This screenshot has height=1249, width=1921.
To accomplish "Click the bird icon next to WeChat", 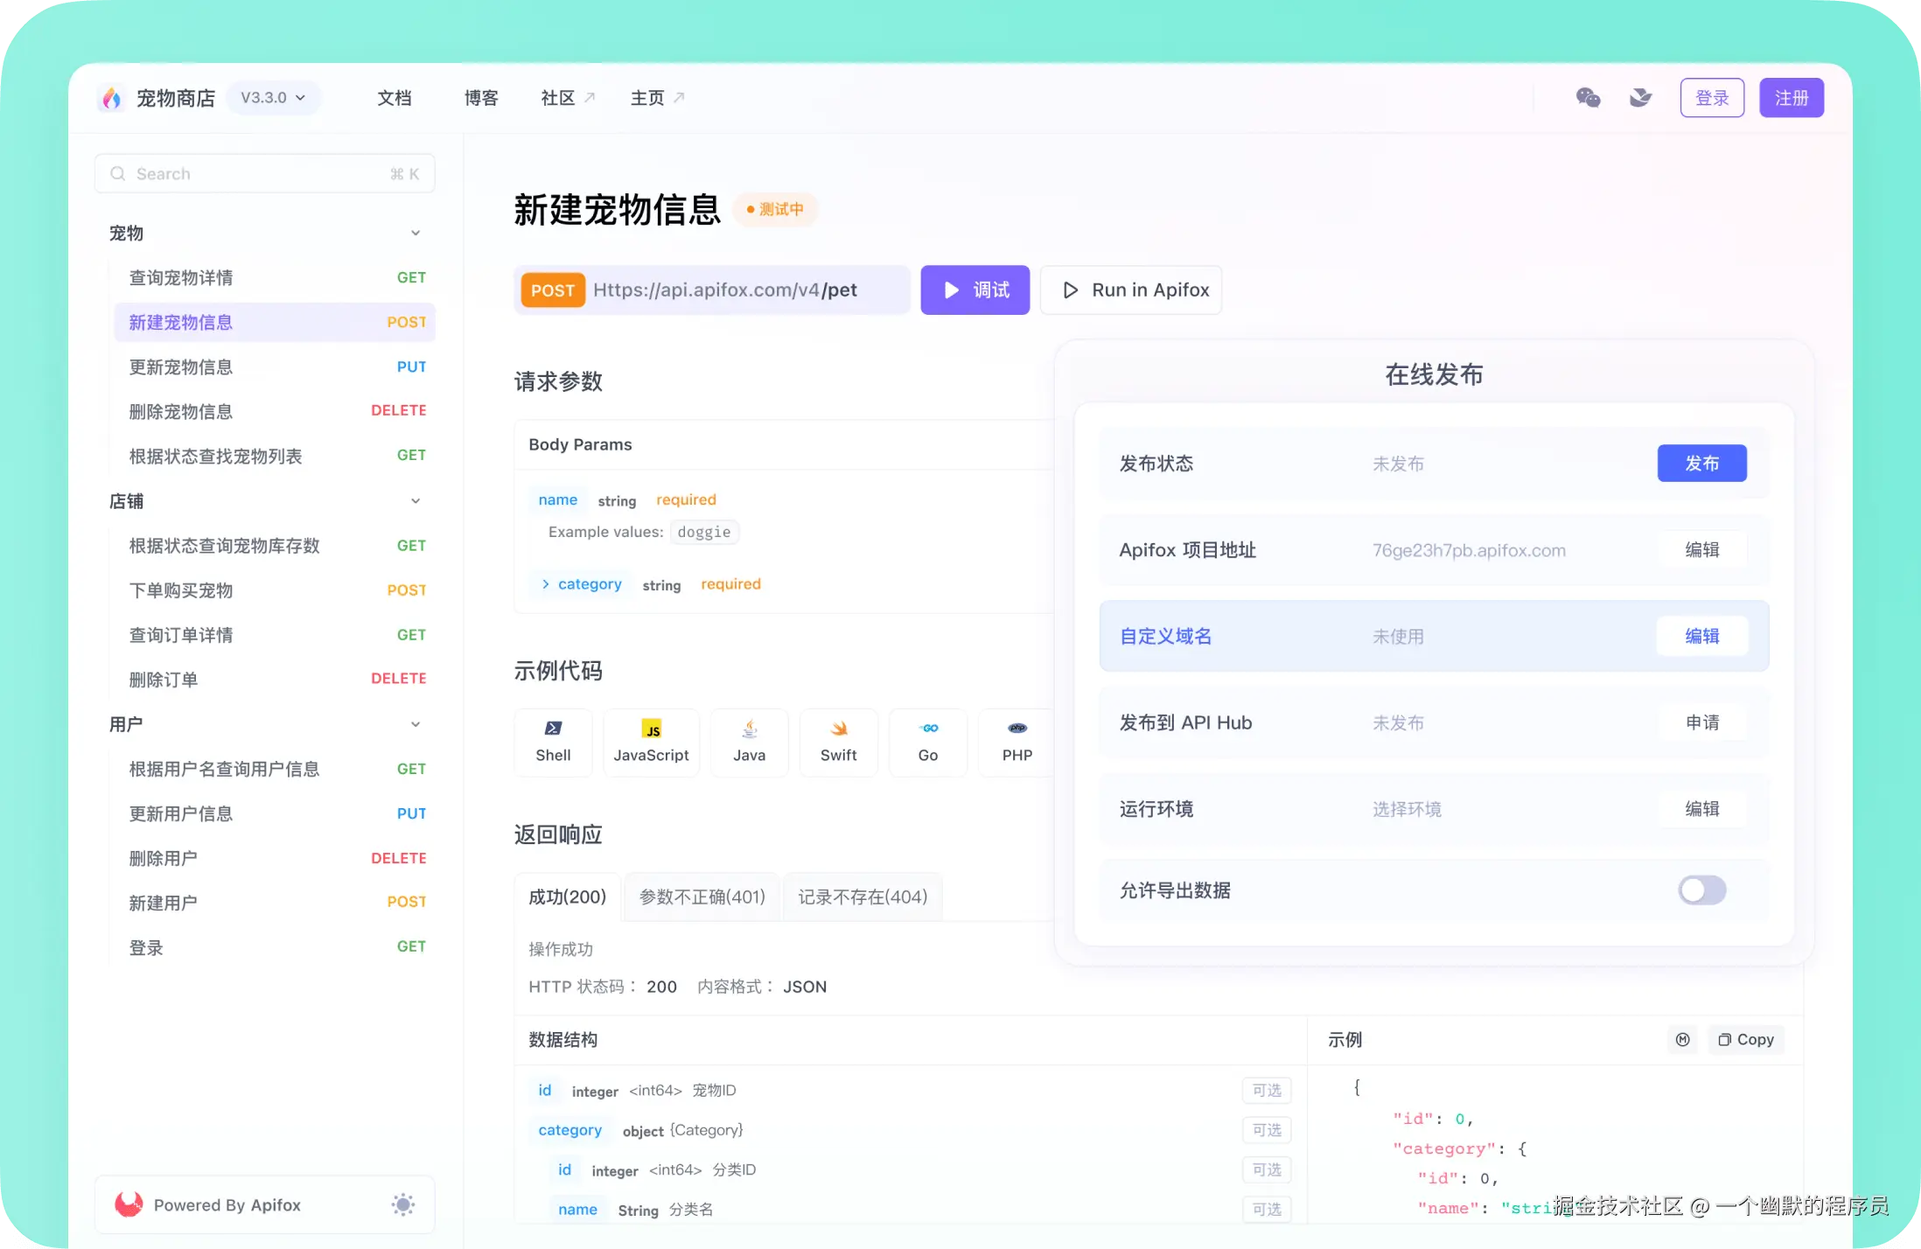I will click(1641, 97).
